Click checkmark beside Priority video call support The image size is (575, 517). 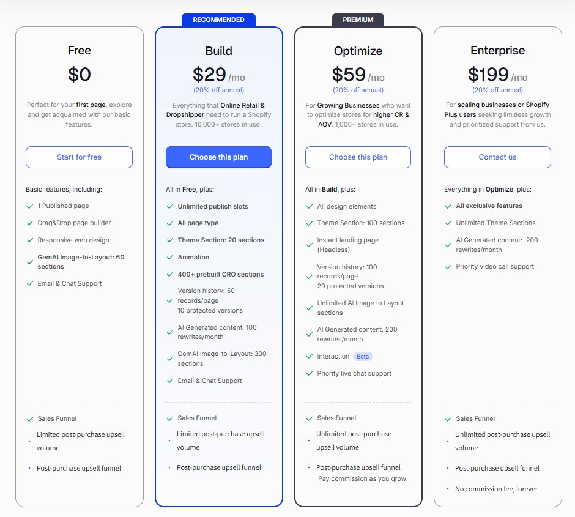pos(448,267)
